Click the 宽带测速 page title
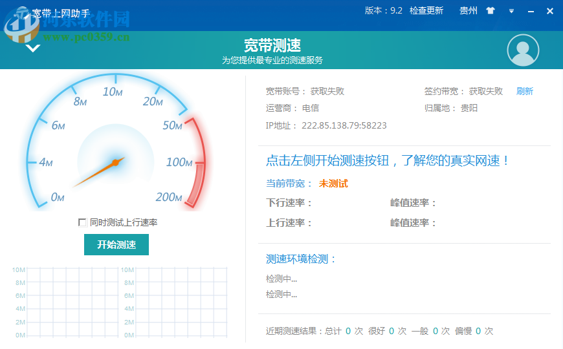The image size is (563, 349). coord(272,45)
